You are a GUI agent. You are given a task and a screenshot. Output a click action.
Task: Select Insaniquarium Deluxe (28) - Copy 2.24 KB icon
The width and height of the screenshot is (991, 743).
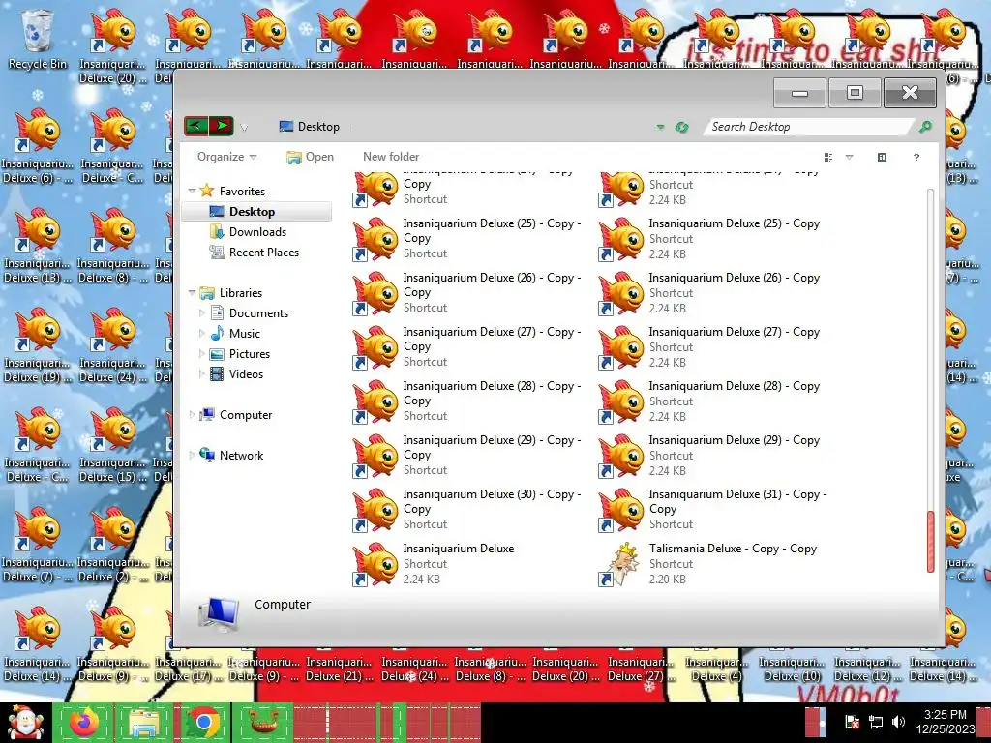pos(621,401)
